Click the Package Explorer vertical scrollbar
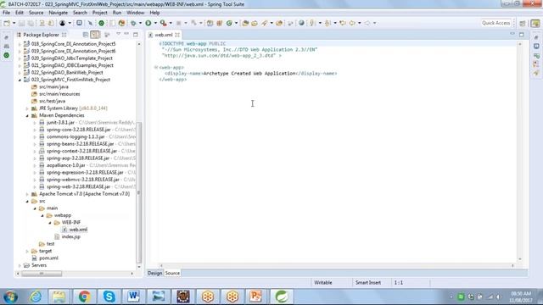 [139, 192]
